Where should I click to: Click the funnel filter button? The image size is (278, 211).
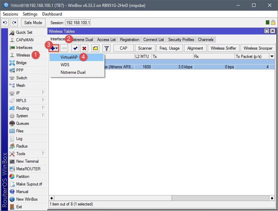click(x=107, y=48)
